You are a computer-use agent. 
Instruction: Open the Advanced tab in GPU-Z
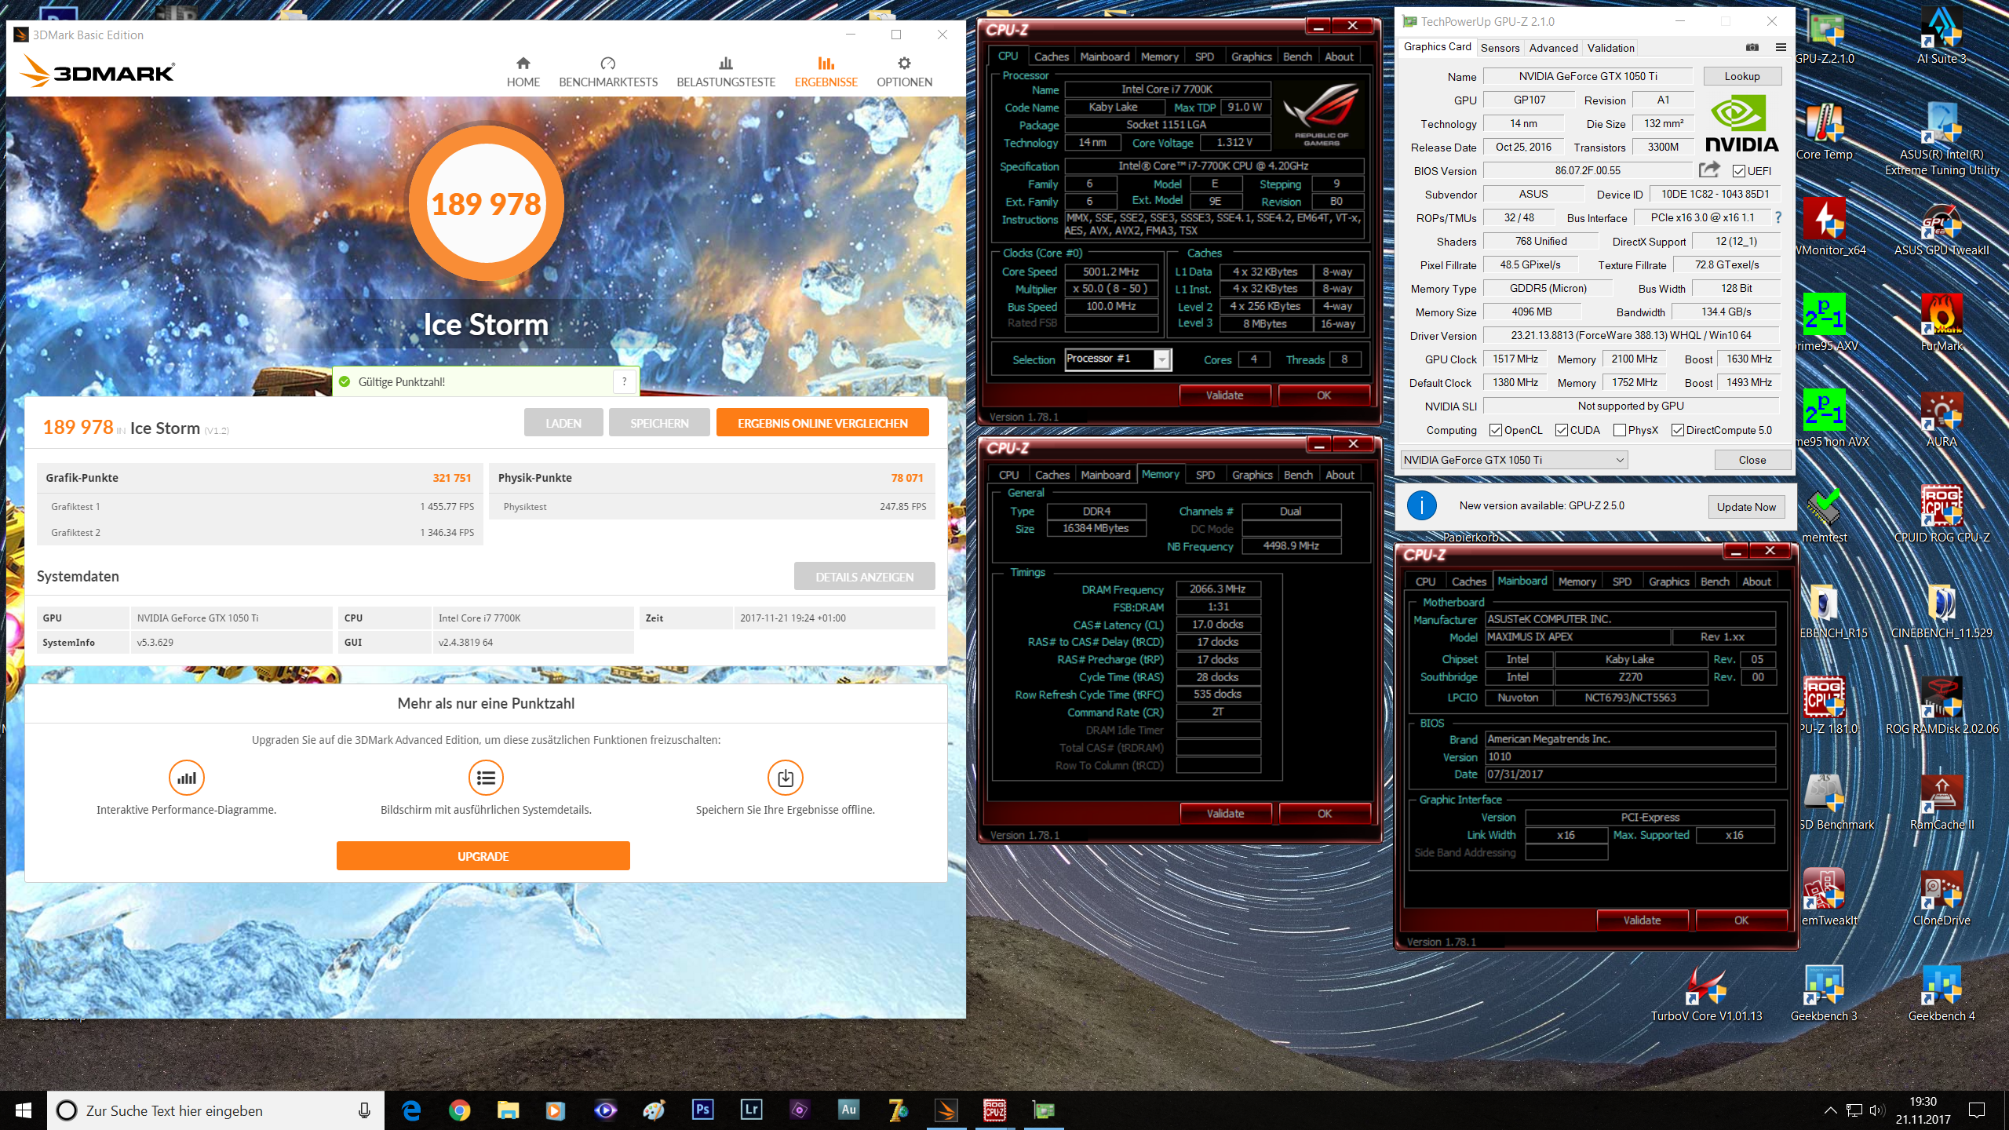pos(1553,48)
